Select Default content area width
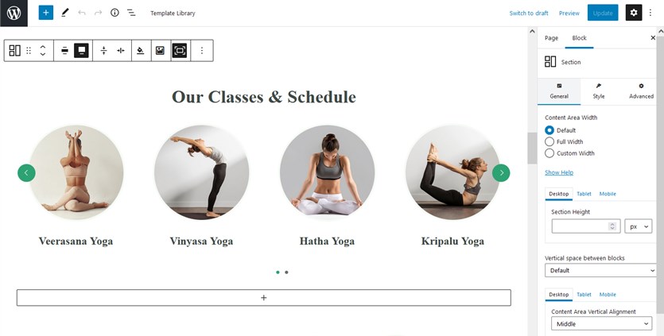Image resolution: width=664 pixels, height=336 pixels. 549,130
